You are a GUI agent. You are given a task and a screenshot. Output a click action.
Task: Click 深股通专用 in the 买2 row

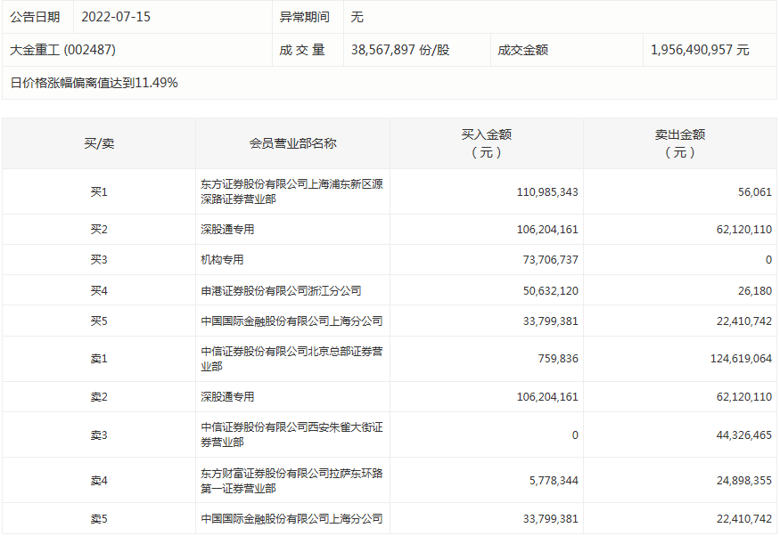tap(227, 230)
